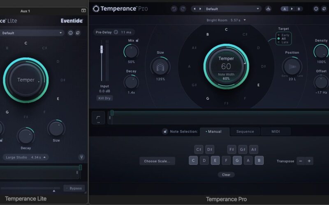Toggle E key in note keyboard
The height and width of the screenshot is (205, 329).
[215, 160]
